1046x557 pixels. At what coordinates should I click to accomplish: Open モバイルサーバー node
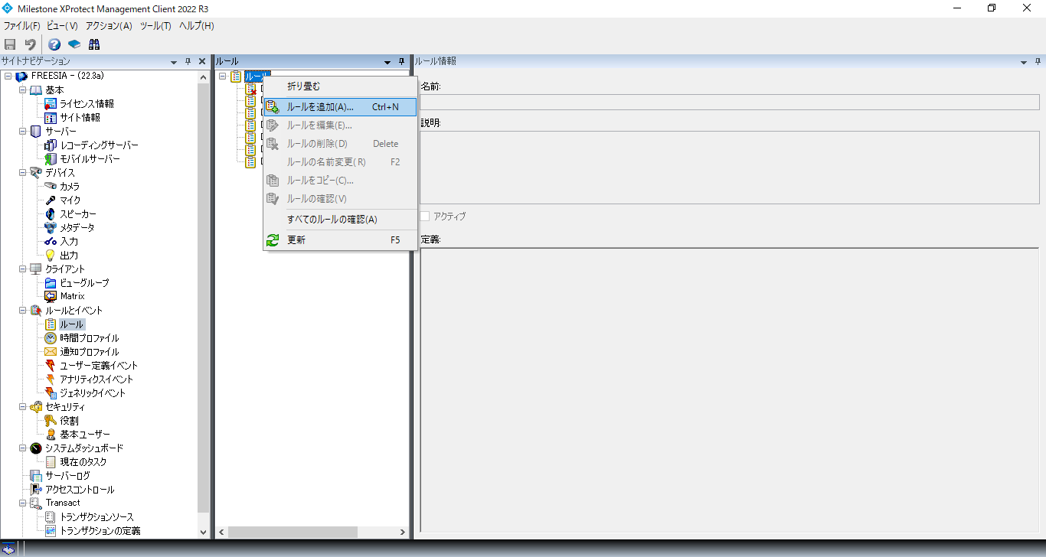90,159
